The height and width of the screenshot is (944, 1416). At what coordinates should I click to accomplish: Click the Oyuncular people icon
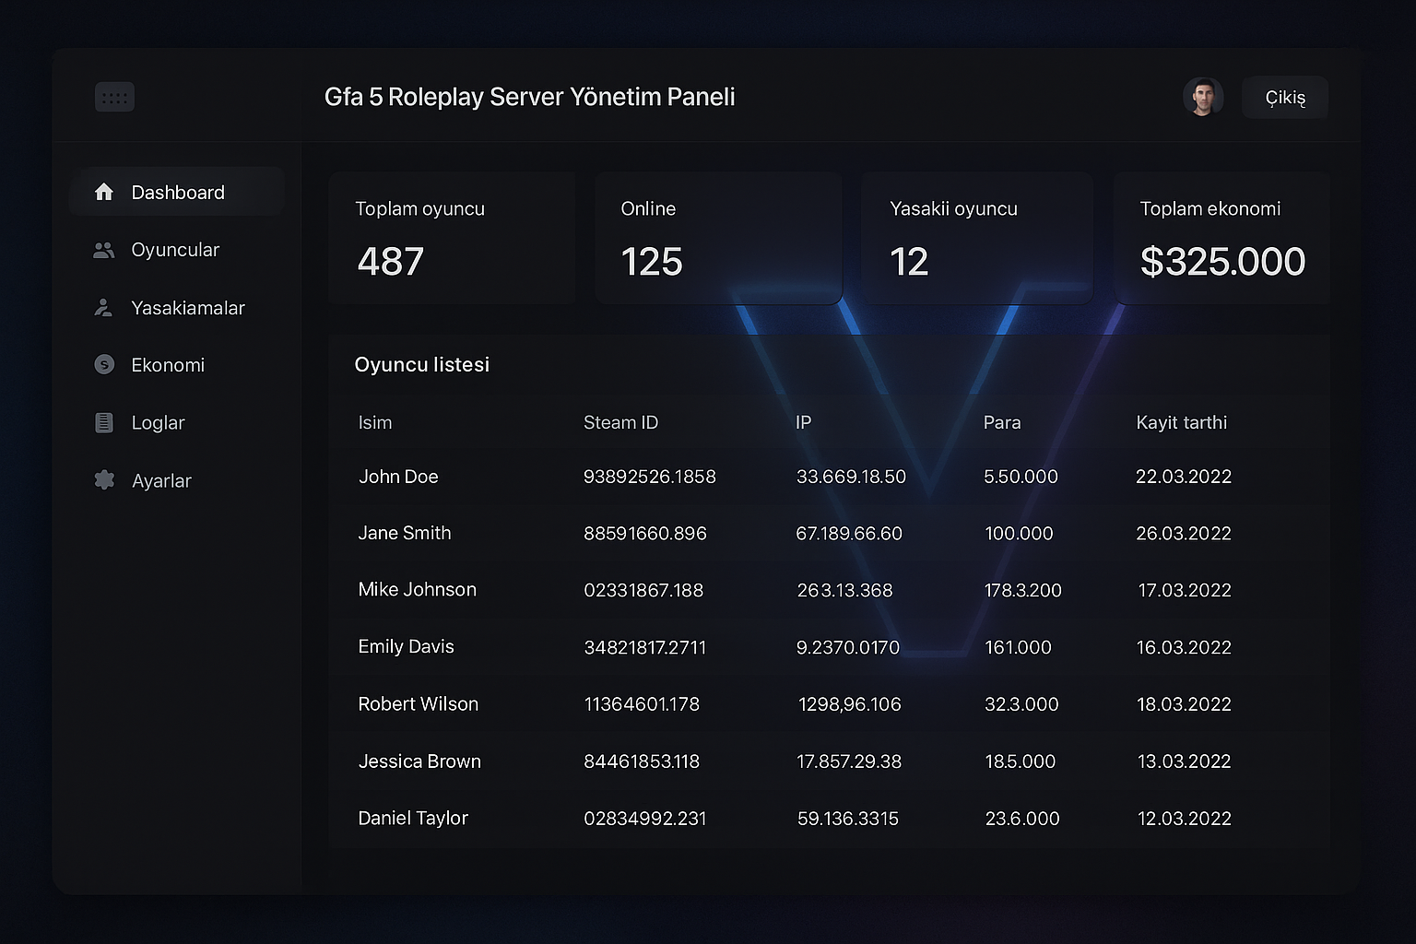[104, 250]
